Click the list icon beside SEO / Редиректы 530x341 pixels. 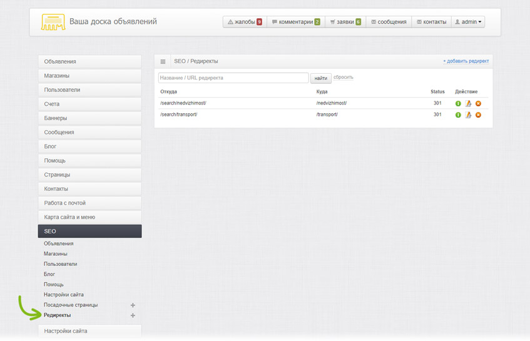pos(163,61)
